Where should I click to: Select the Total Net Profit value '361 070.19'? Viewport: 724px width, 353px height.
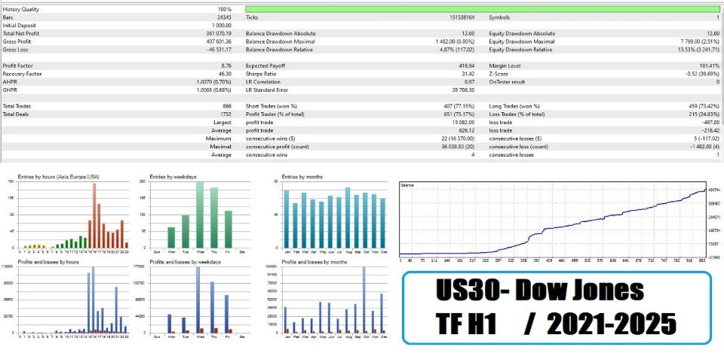(x=219, y=34)
